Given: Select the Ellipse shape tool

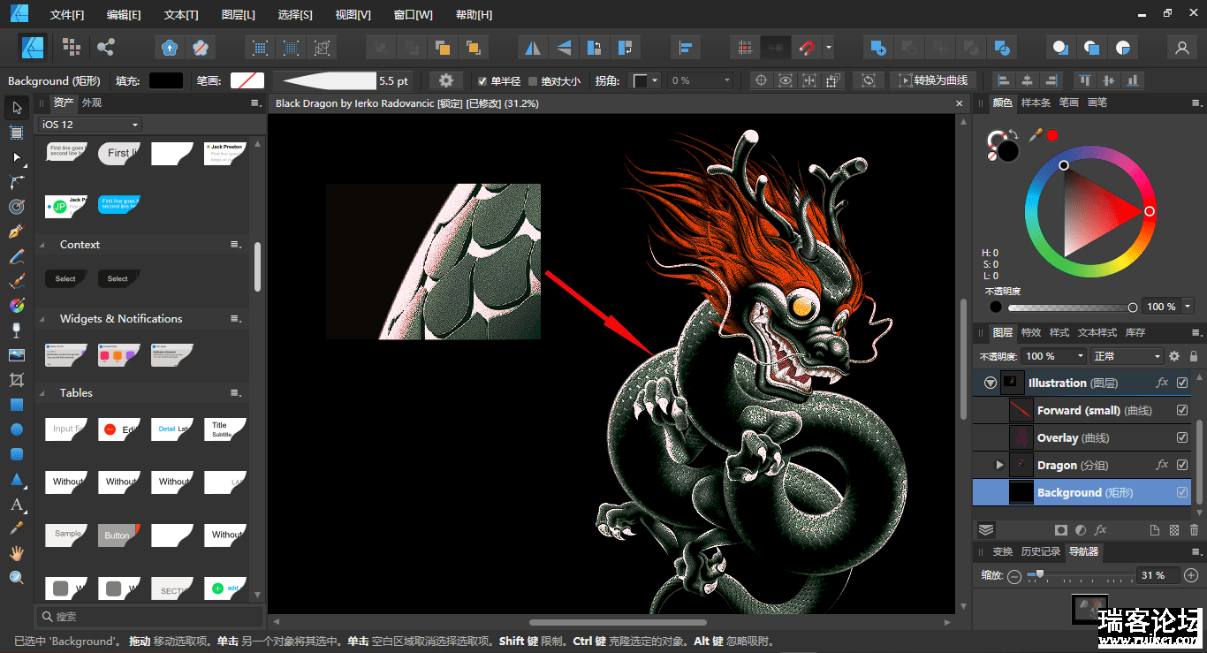Looking at the screenshot, I should click(x=17, y=429).
